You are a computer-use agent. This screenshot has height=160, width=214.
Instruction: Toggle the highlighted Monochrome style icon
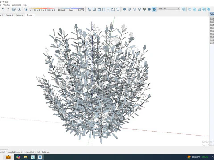154,9
